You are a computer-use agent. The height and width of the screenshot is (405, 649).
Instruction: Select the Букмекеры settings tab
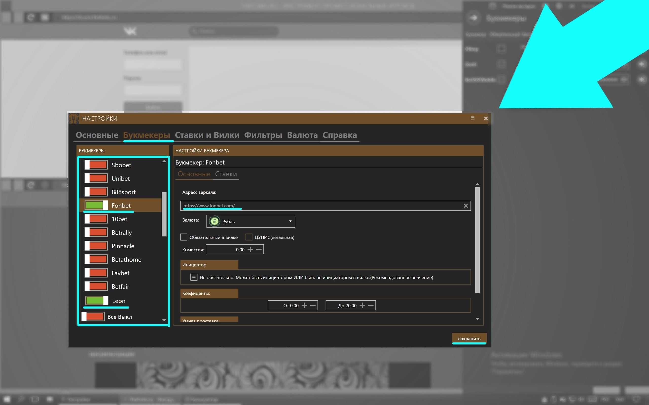[x=147, y=135]
